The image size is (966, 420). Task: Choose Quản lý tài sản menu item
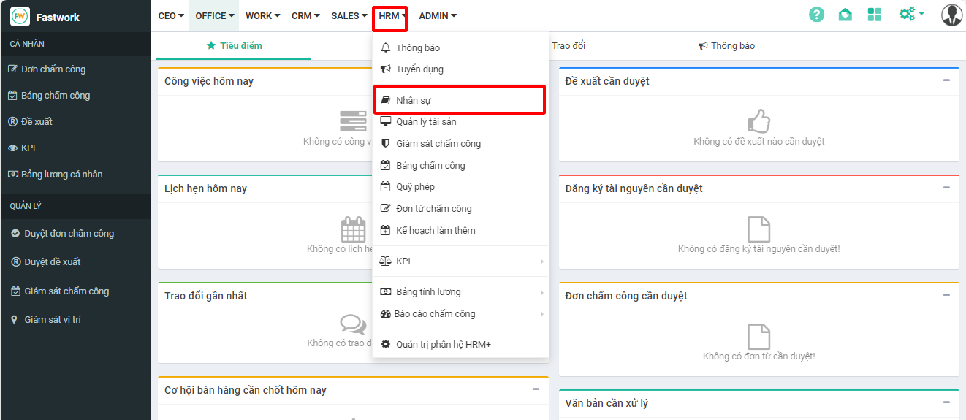(425, 122)
